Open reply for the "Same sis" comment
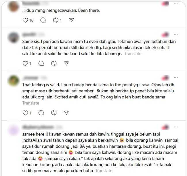 coord(41,64)
